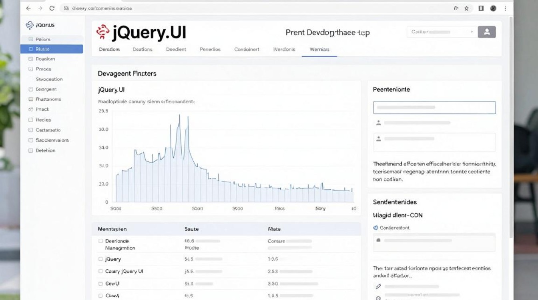Click the red jQuery.UI logo icon
The image size is (538, 300).
(103, 32)
